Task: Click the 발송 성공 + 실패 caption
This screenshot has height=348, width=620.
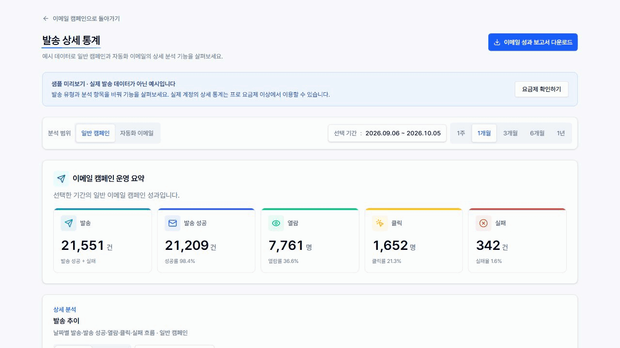Action: (78, 261)
